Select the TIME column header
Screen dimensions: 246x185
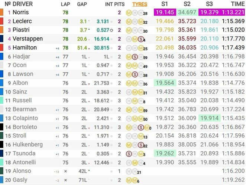coord(238,4)
